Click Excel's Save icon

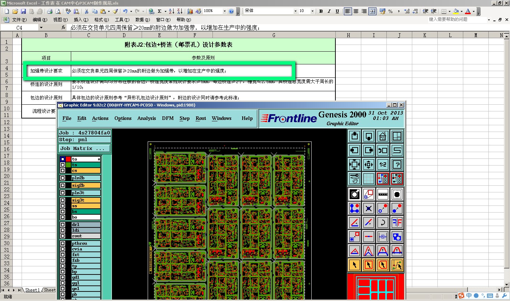point(23,11)
